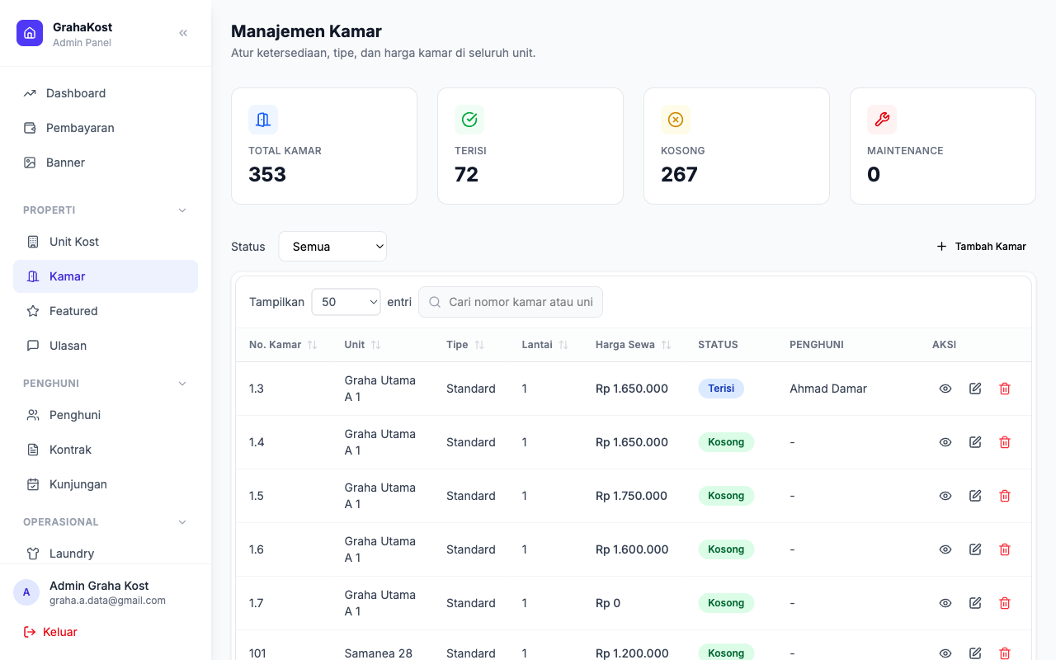Sort table by Tipe column

pos(465,345)
